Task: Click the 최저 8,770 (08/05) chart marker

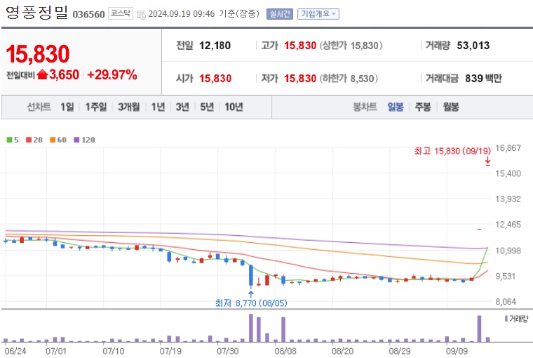Action: click(x=251, y=303)
